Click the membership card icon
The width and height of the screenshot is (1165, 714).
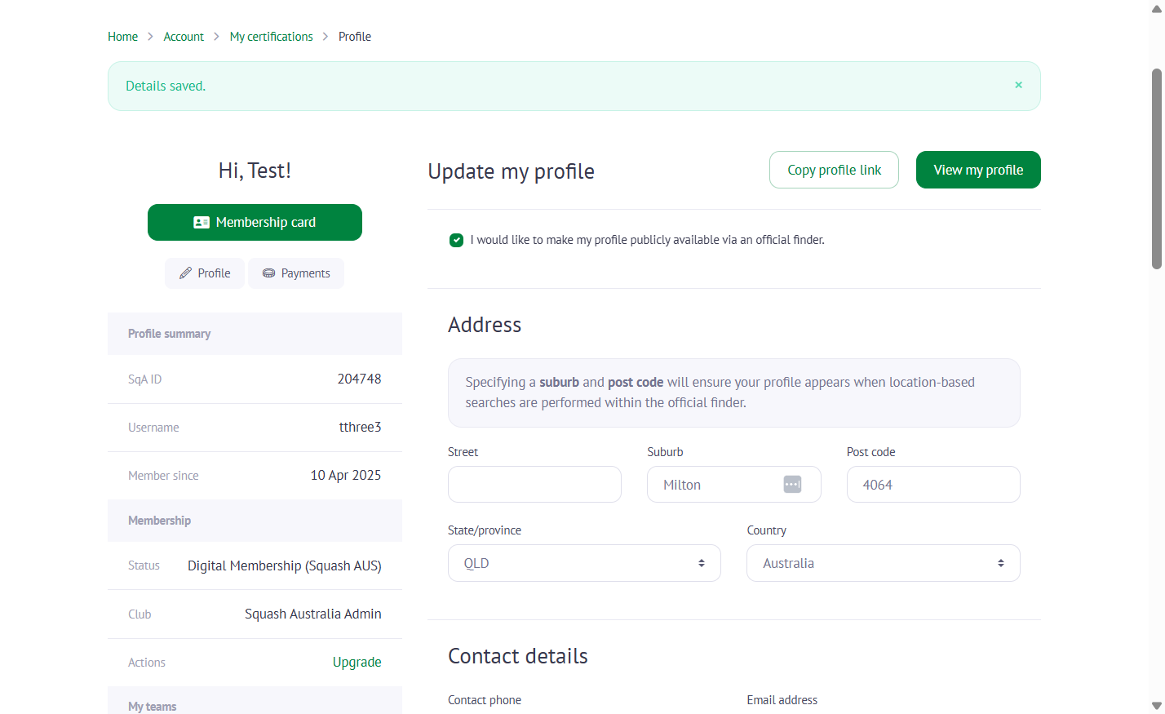202,223
